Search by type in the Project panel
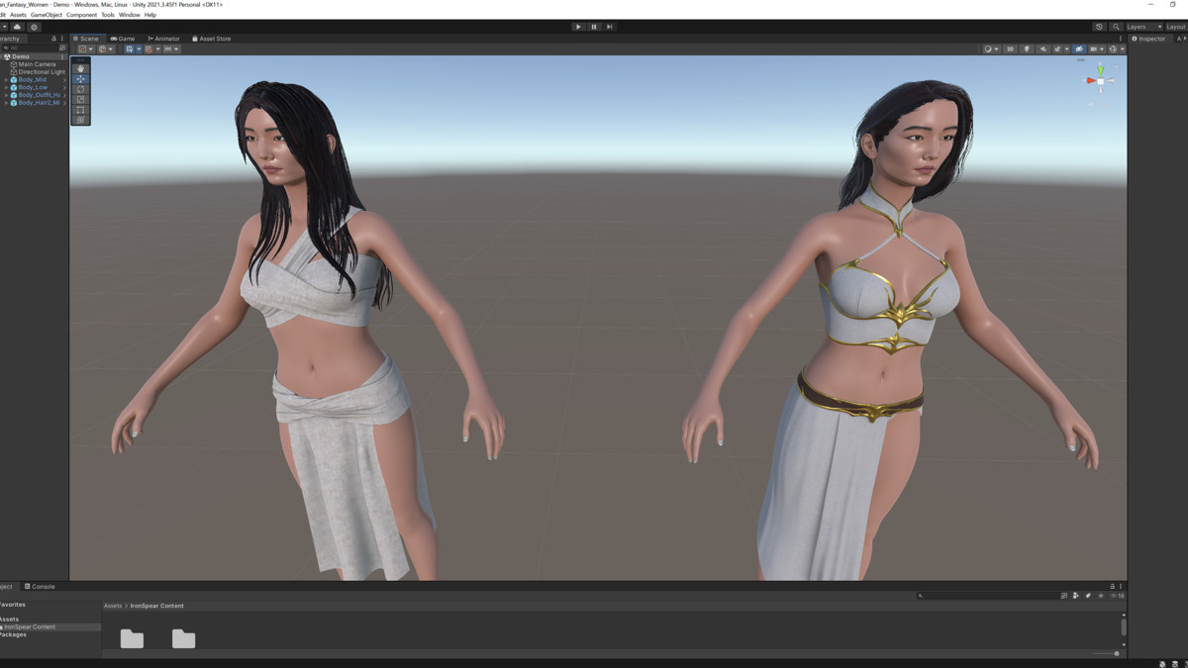 tap(1075, 596)
